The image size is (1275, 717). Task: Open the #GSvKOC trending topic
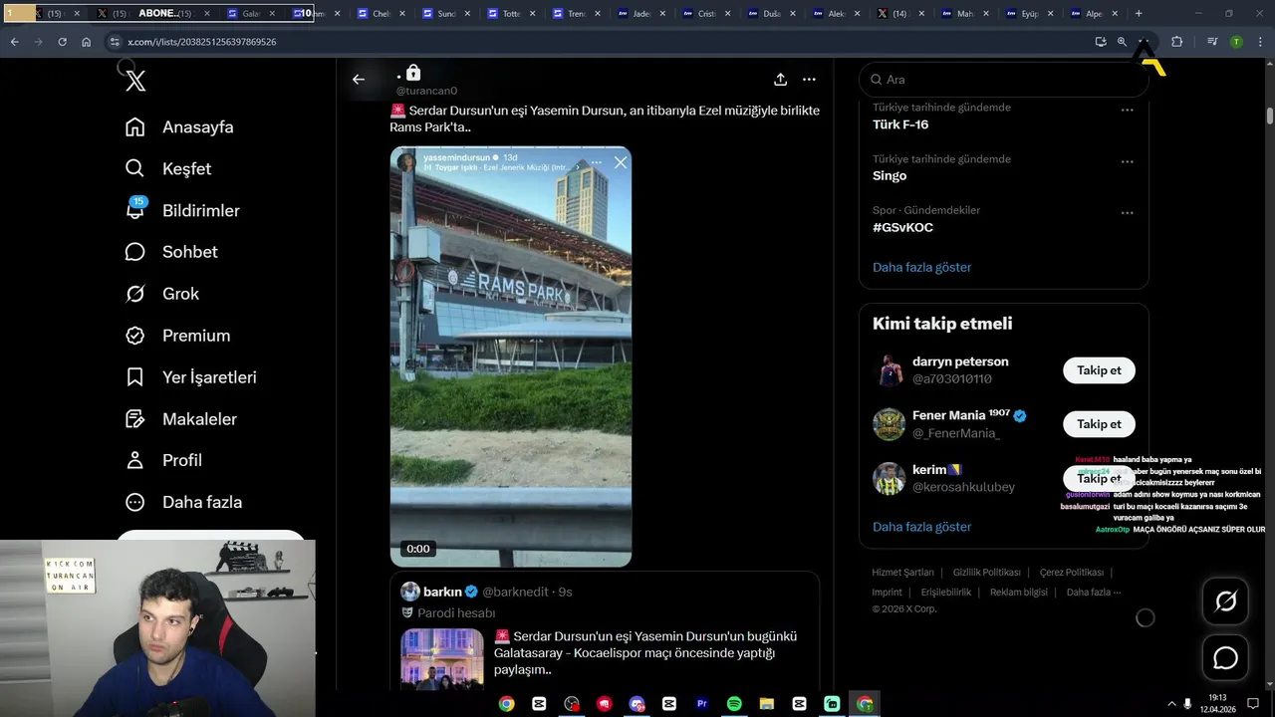click(x=902, y=227)
